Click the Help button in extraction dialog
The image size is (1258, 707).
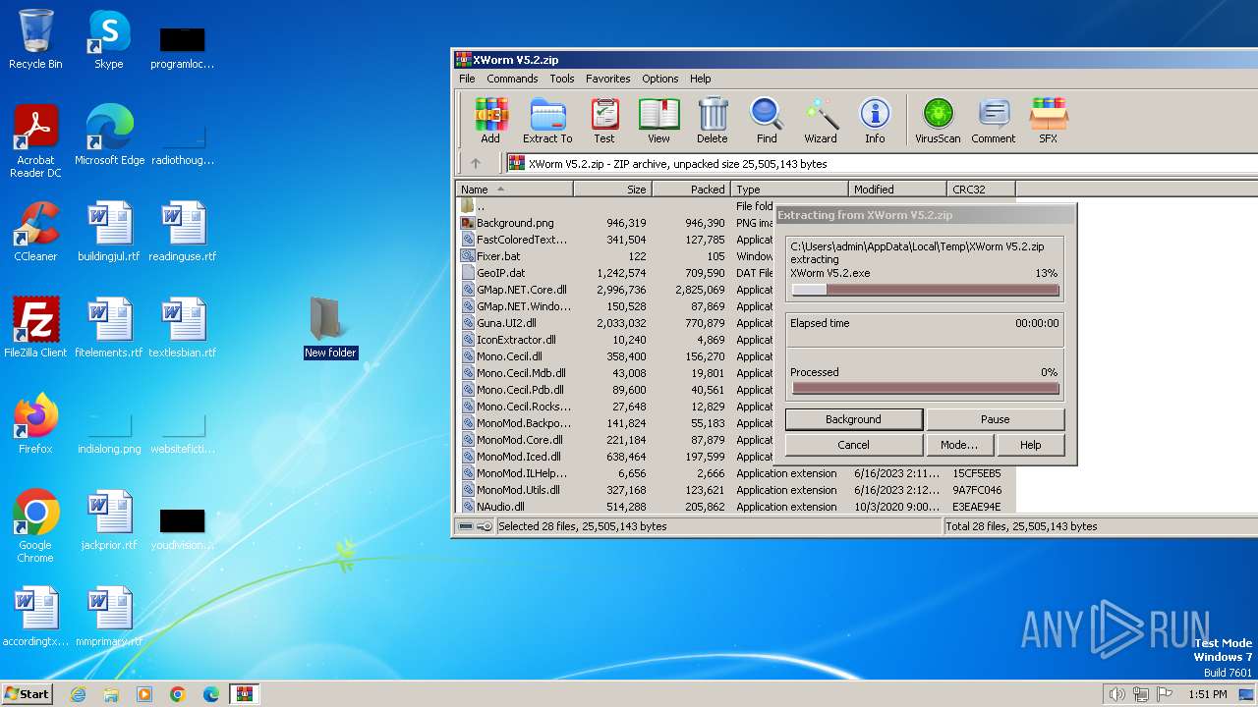tap(1030, 445)
